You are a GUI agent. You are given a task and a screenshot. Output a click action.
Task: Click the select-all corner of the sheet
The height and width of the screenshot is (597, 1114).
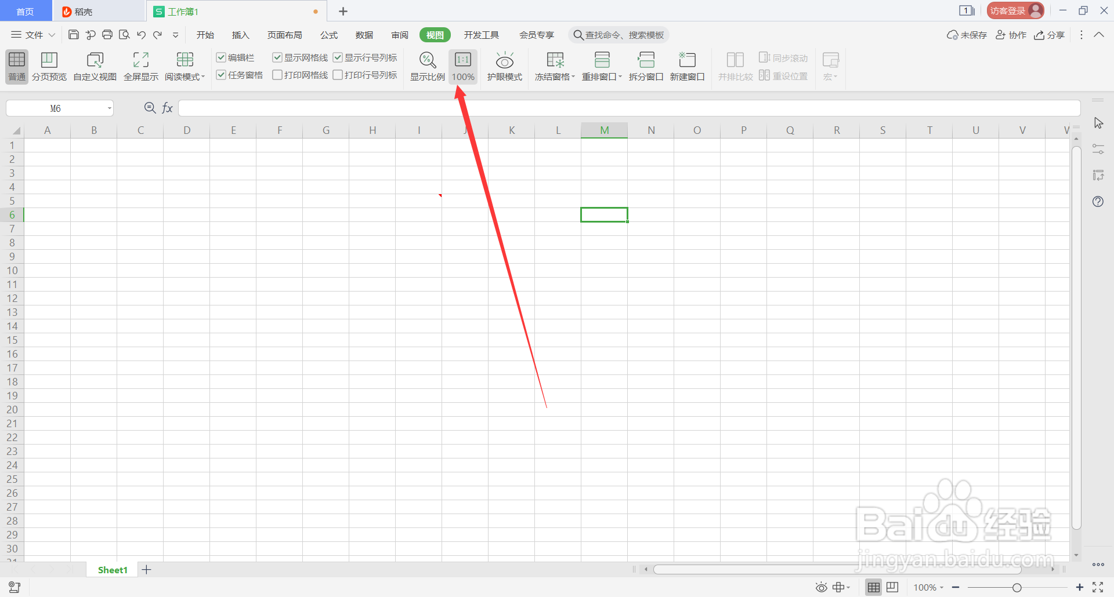15,130
